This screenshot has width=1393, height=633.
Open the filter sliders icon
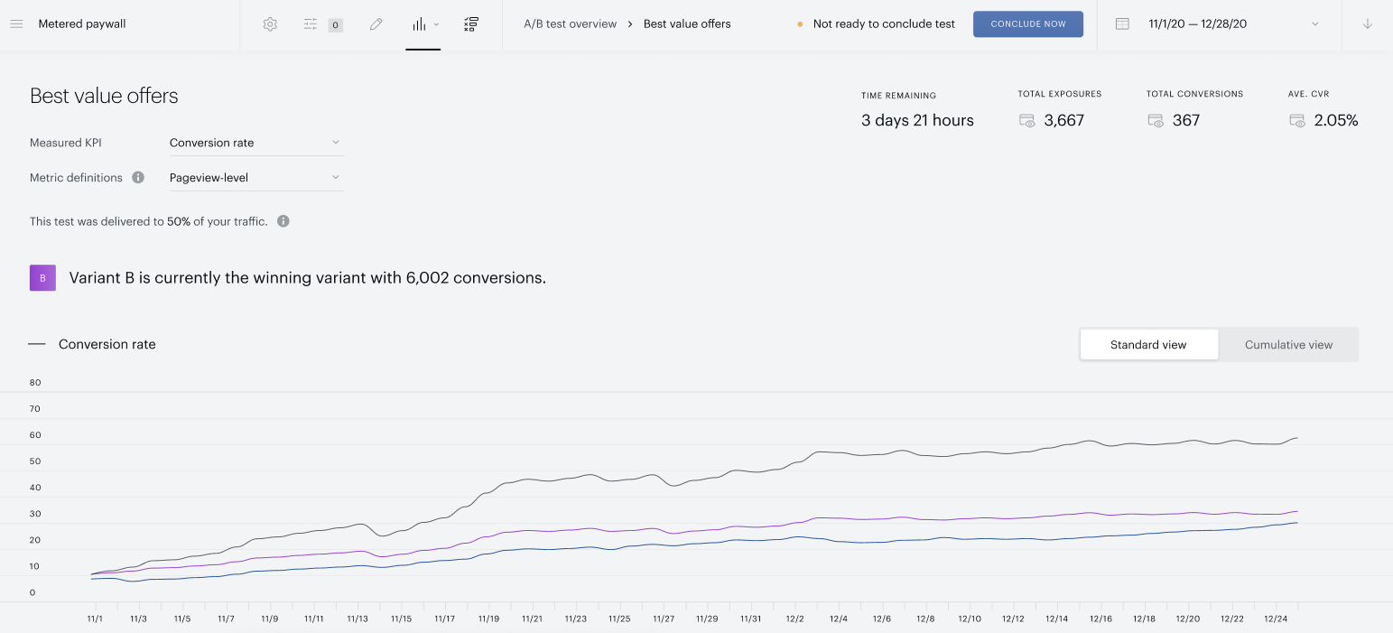311,24
